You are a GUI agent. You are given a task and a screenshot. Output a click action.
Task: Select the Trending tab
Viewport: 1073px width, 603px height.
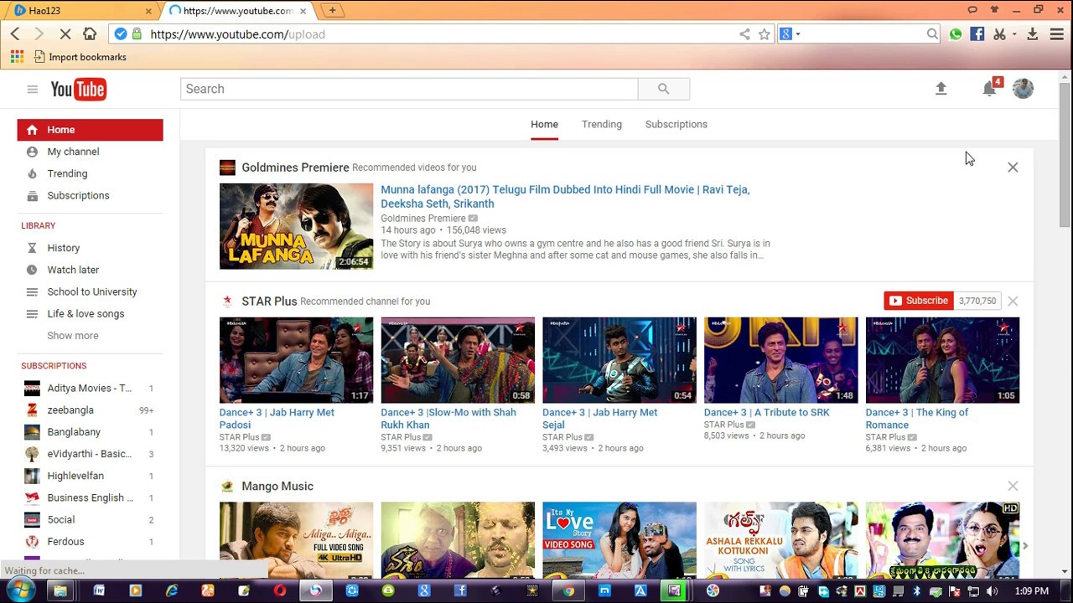click(x=602, y=124)
